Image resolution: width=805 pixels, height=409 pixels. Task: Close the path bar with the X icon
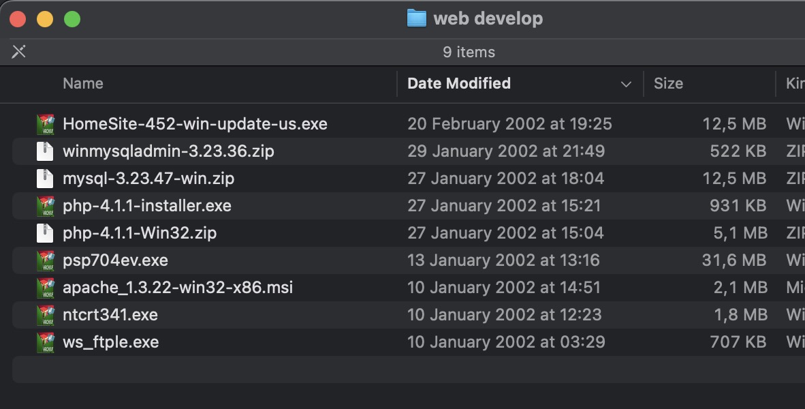(19, 51)
